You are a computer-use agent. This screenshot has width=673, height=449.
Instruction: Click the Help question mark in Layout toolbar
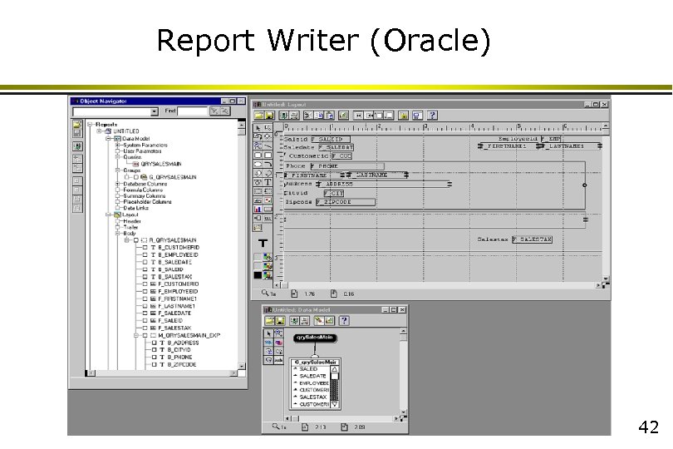pyautogui.click(x=432, y=115)
